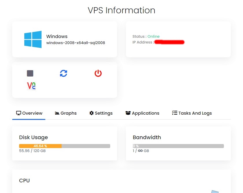Click the CPU panel heading
This screenshot has width=243, height=193.
pos(24,181)
